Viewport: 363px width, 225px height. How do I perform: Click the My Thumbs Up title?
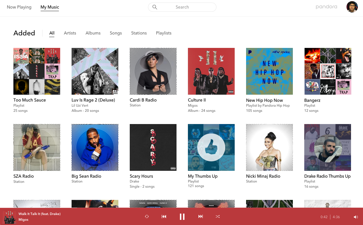pos(203,176)
